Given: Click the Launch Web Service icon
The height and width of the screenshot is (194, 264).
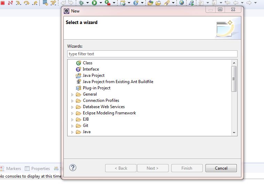Looking at the screenshot, I should [191, 3].
